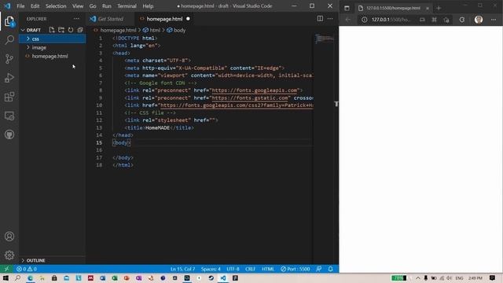
Task: Open a new browser tab
Action: [439, 8]
